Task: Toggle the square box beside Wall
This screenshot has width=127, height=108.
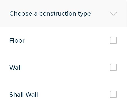Action: tap(113, 67)
